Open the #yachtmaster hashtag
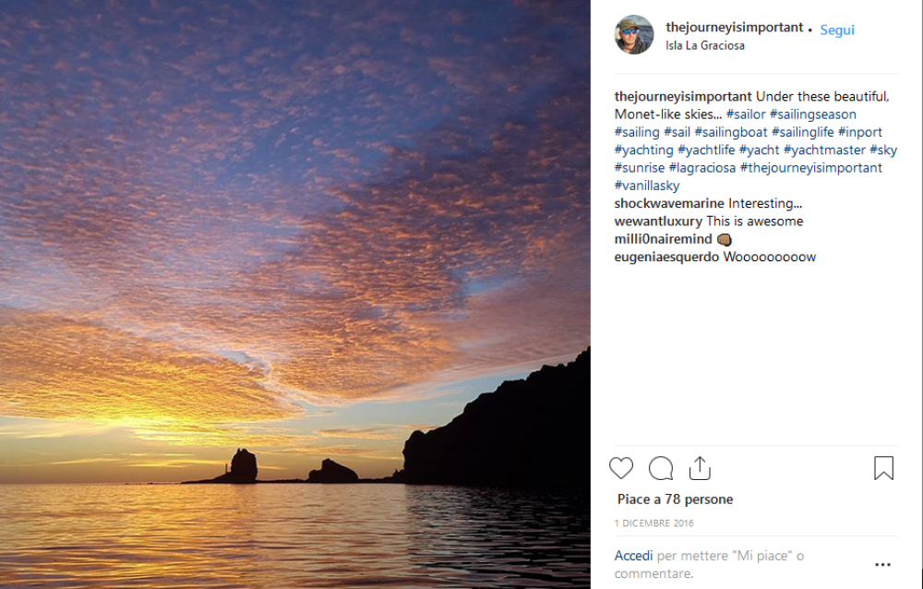 point(824,150)
